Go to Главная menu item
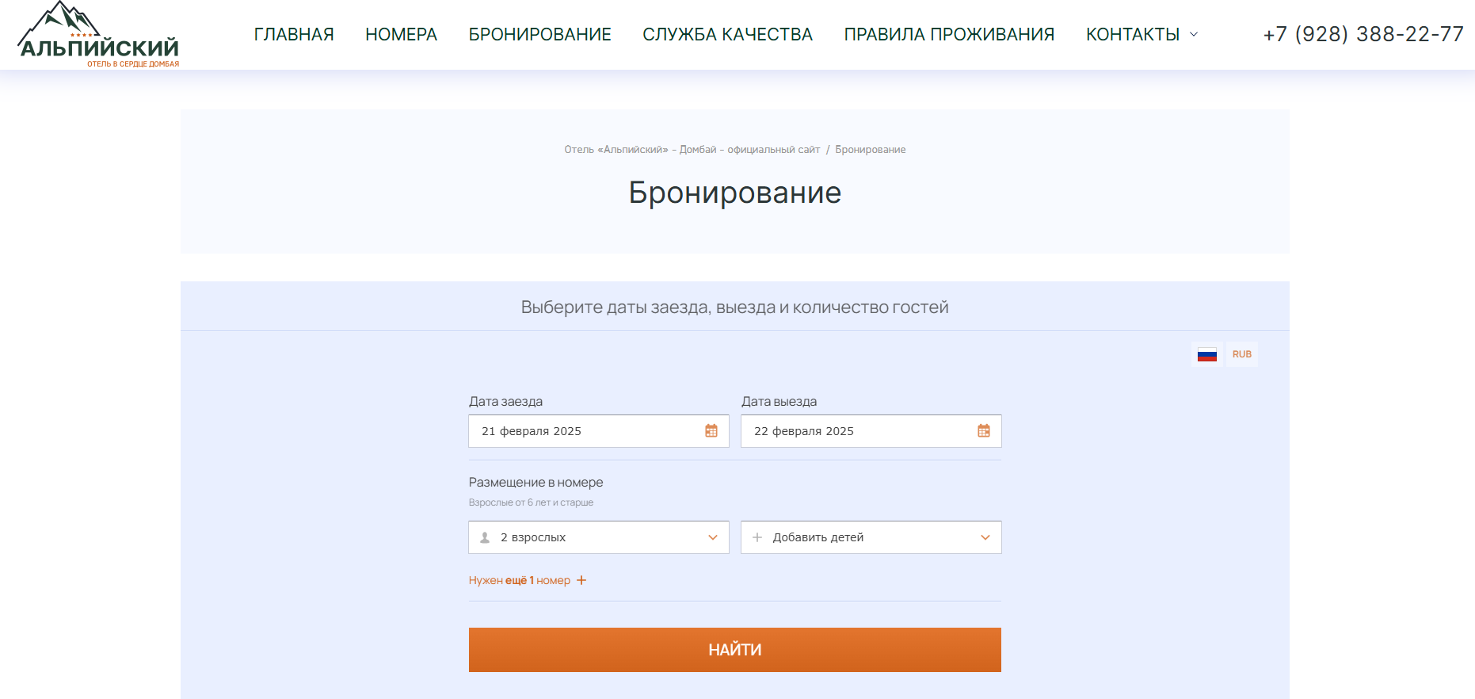Screen dimensions: 1475x699 (x=294, y=35)
